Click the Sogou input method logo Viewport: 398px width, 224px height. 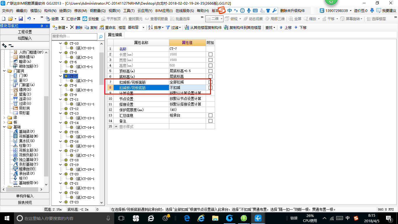click(x=222, y=10)
